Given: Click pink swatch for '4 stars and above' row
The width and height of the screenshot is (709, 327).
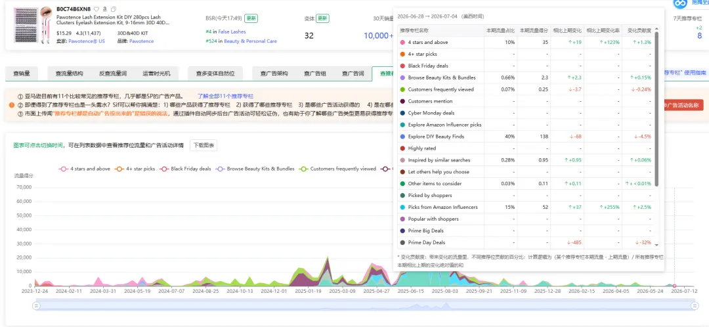Looking at the screenshot, I should 402,43.
